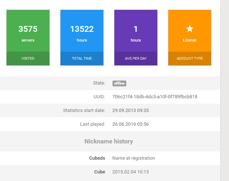Click the UUID value text

[155, 97]
